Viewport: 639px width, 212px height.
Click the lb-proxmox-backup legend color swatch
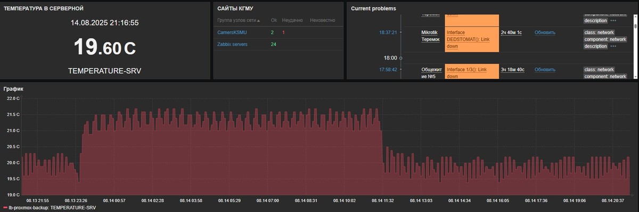click(x=5, y=208)
